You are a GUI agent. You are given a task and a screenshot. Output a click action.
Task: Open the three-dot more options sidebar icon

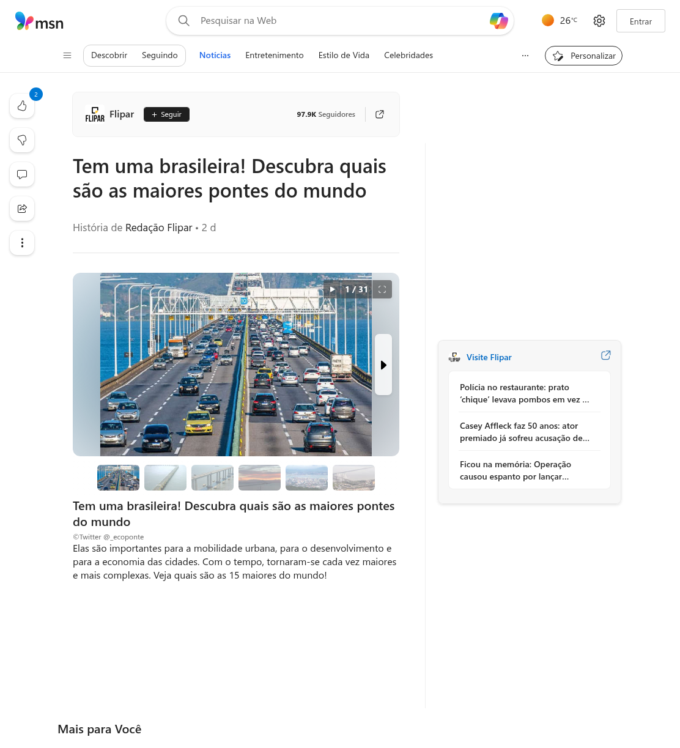pos(22,243)
